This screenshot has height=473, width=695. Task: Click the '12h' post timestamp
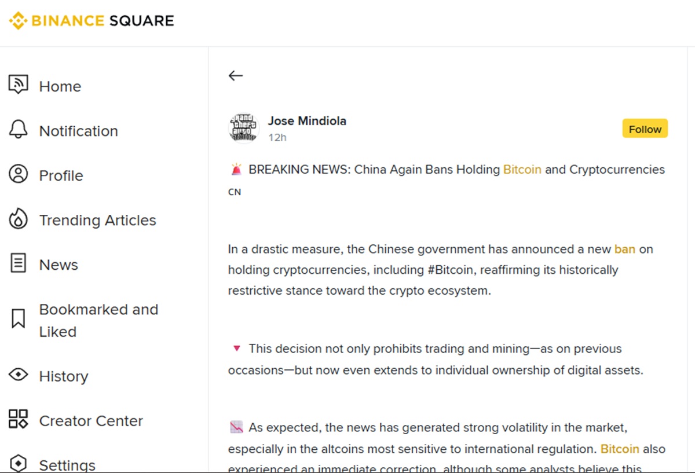tap(277, 137)
